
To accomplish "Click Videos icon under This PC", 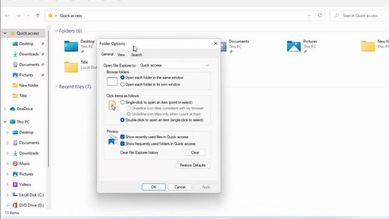I will 15,184.
